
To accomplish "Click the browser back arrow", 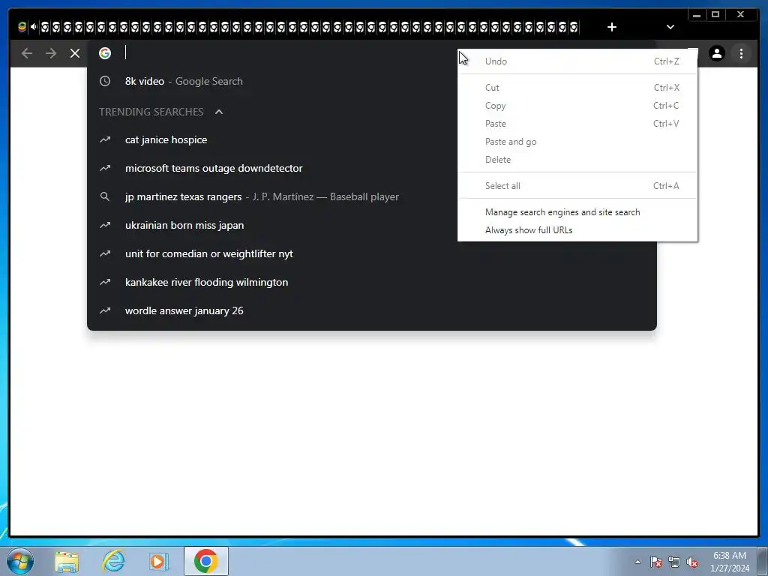I will pyautogui.click(x=27, y=53).
